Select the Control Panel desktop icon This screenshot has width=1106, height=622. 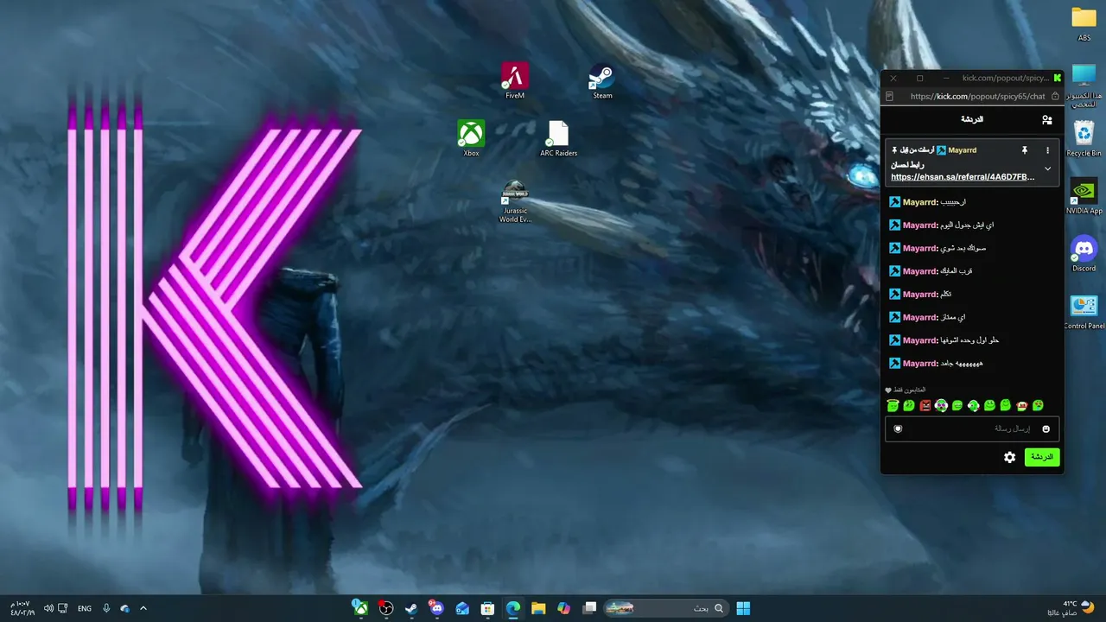pos(1084,312)
